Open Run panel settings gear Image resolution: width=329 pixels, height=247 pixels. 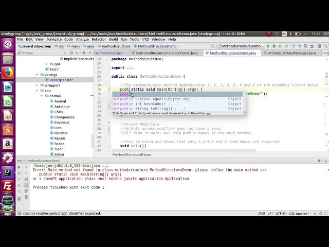319,161
